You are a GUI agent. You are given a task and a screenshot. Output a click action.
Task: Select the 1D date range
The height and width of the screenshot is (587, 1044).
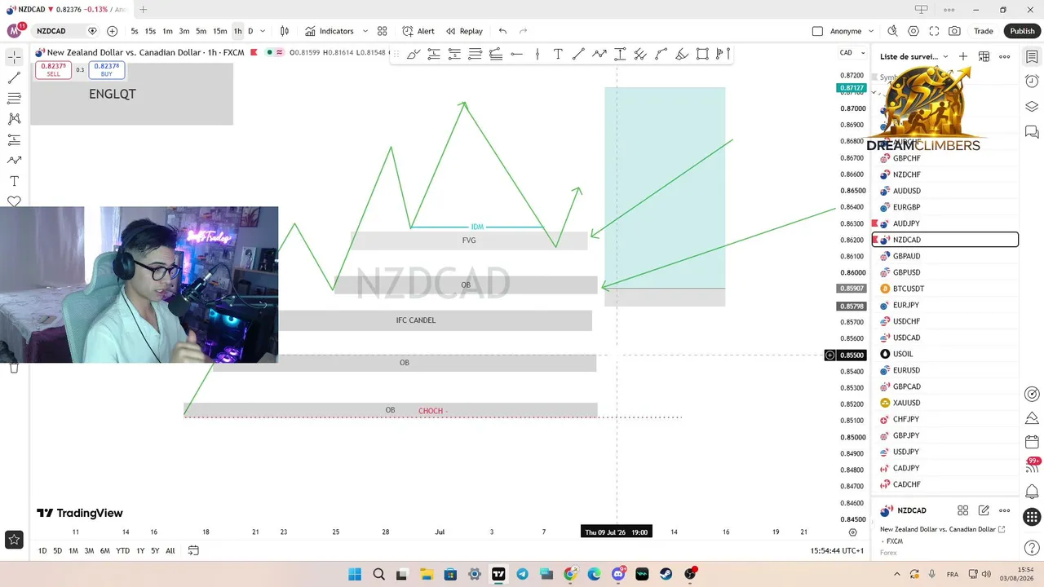click(42, 550)
